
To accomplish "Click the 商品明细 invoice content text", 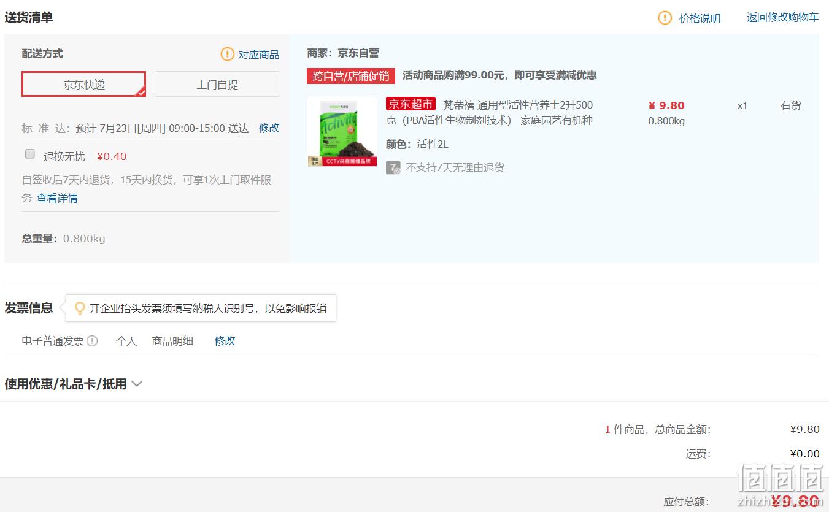I will click(x=172, y=341).
